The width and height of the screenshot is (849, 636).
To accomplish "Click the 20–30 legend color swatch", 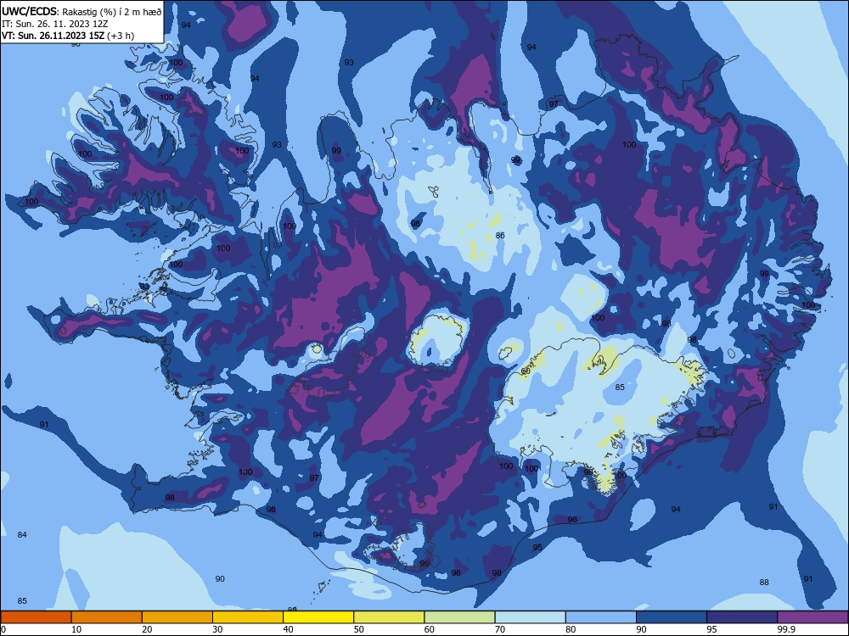I will tap(177, 617).
